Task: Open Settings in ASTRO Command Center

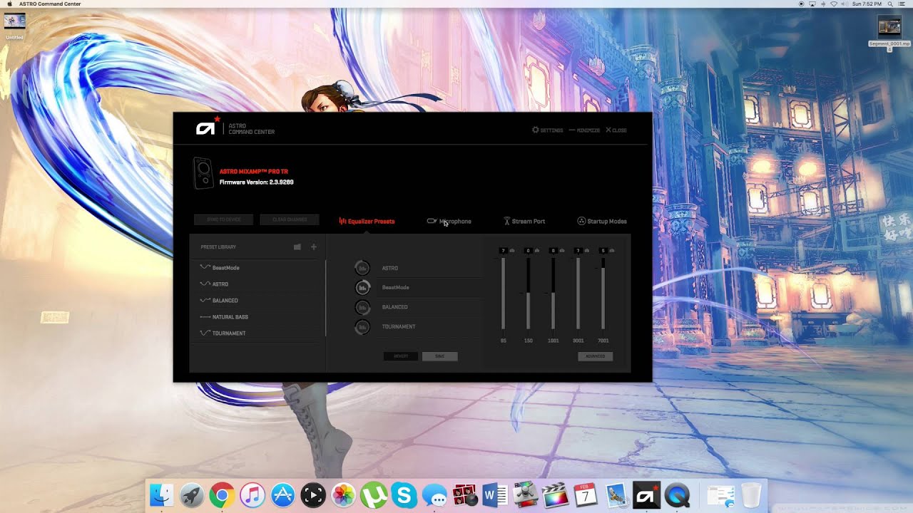Action: [548, 130]
